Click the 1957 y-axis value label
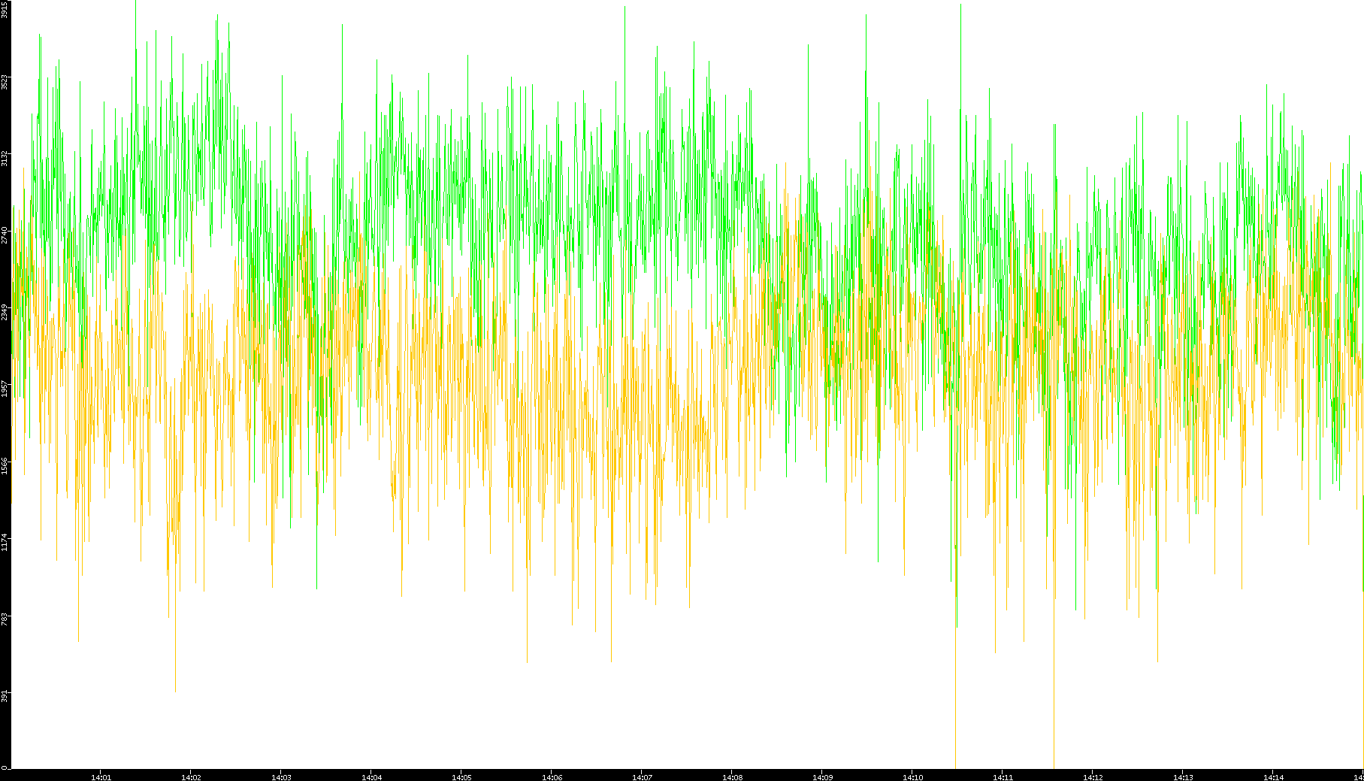 pyautogui.click(x=5, y=389)
